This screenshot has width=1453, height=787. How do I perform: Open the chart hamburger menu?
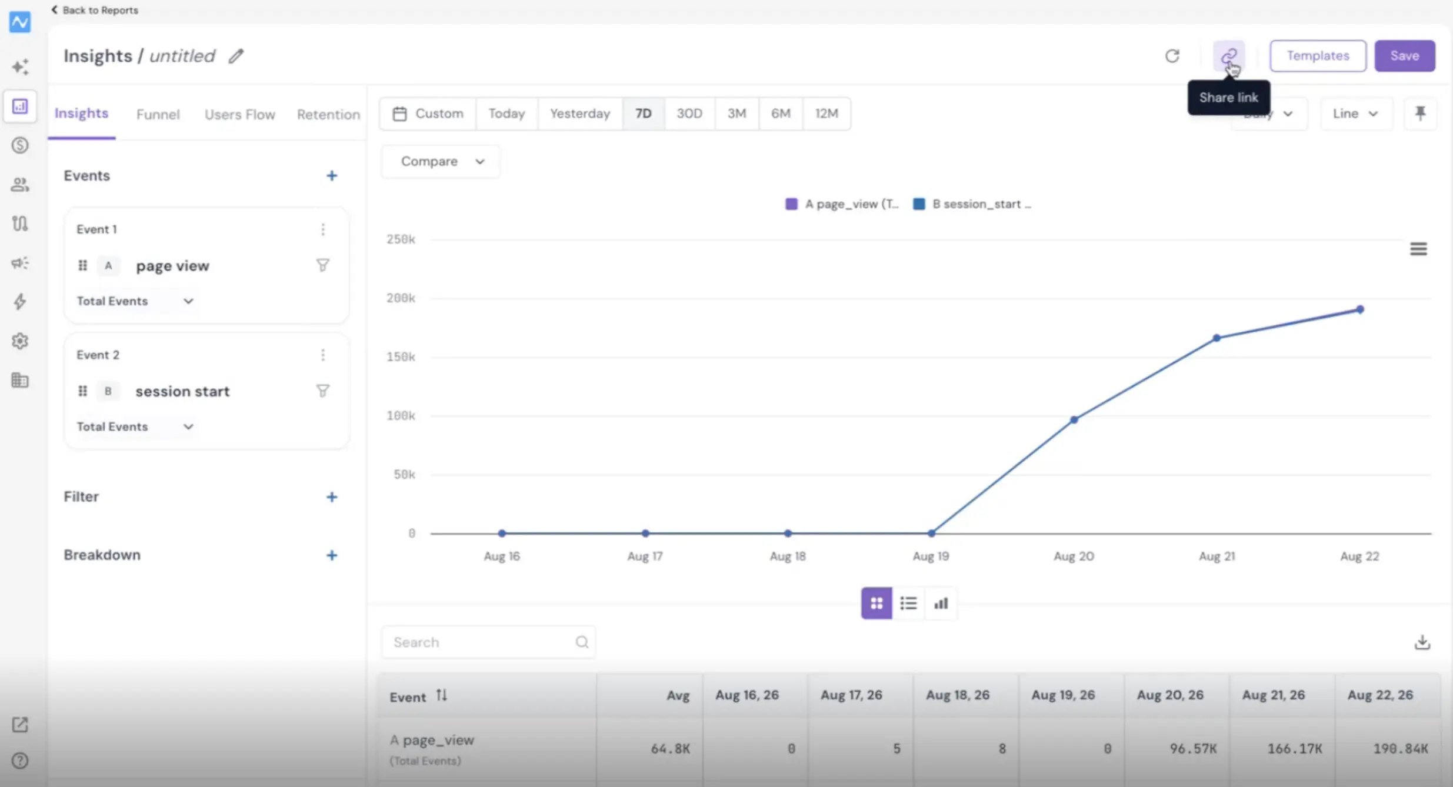coord(1418,249)
